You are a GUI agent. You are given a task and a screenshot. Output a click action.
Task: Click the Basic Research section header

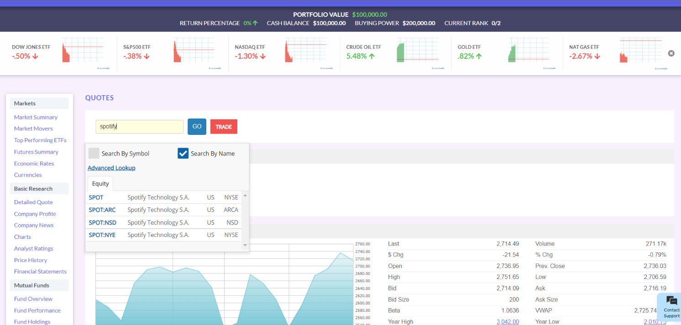click(x=39, y=189)
